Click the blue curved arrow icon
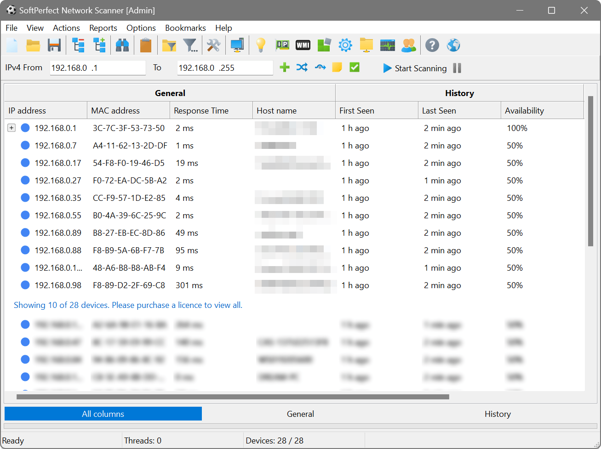 pyautogui.click(x=320, y=68)
